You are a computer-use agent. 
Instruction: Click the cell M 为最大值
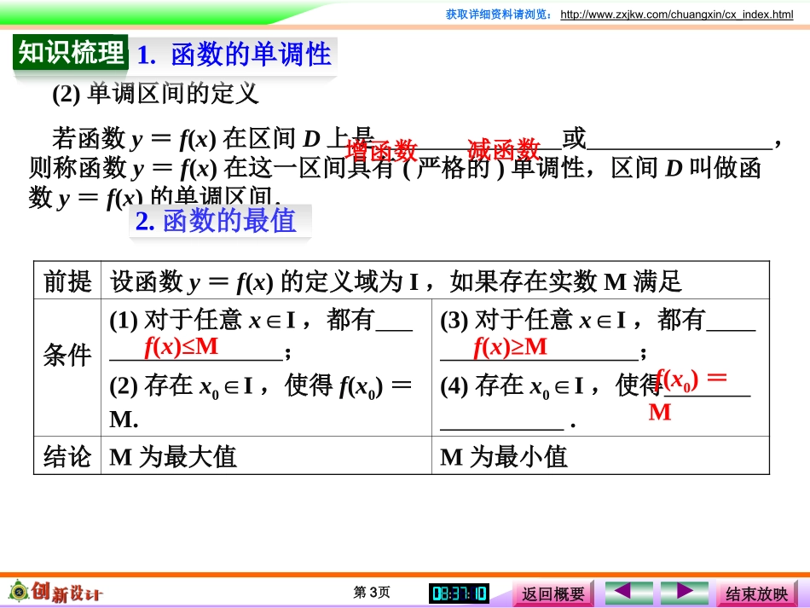266,456
